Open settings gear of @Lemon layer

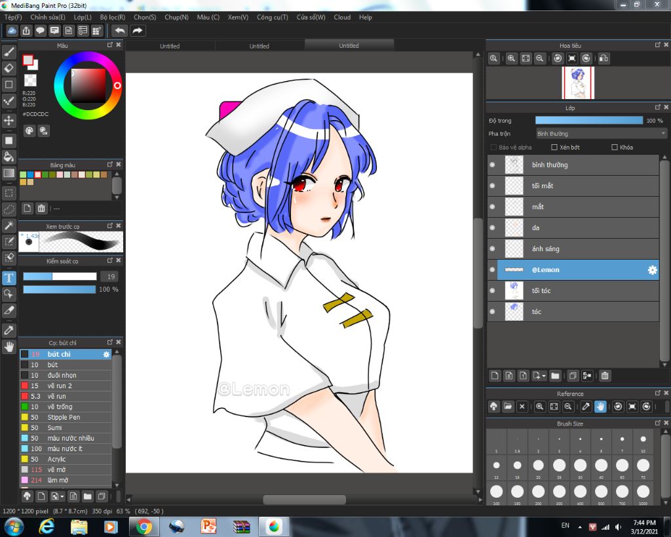coord(652,269)
